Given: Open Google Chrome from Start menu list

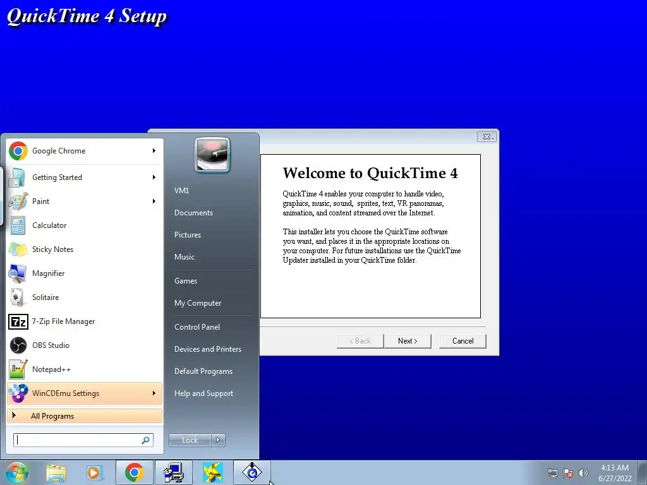Looking at the screenshot, I should [85, 151].
